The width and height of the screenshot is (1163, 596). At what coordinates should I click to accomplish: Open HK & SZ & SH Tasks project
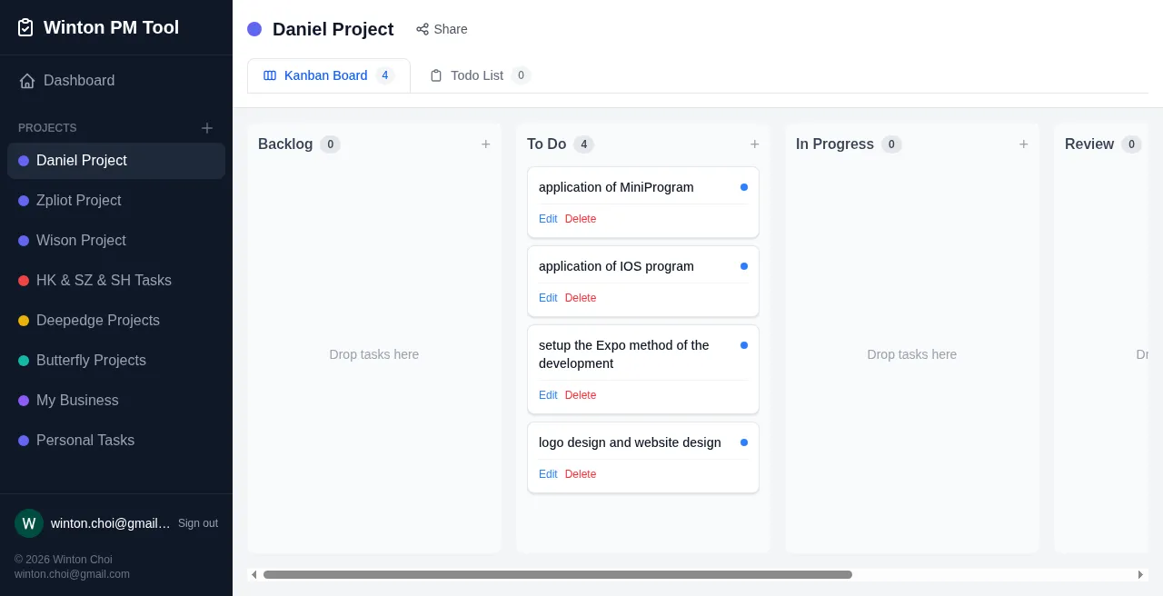point(116,281)
